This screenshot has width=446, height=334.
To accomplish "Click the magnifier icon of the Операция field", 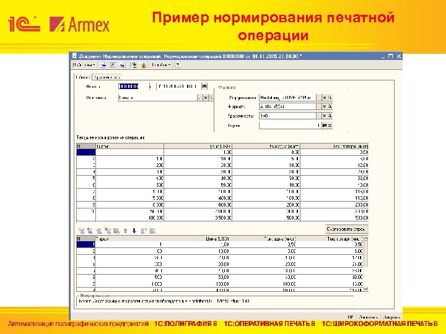I will pos(211,98).
